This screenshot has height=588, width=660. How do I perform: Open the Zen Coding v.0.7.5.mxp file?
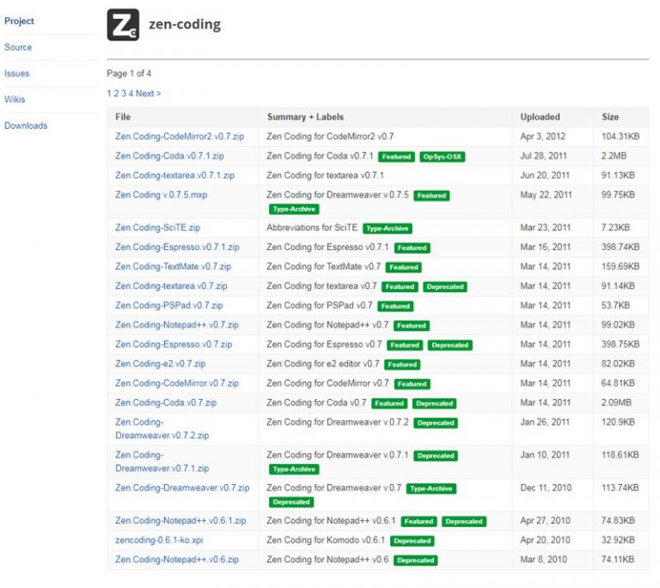[161, 195]
